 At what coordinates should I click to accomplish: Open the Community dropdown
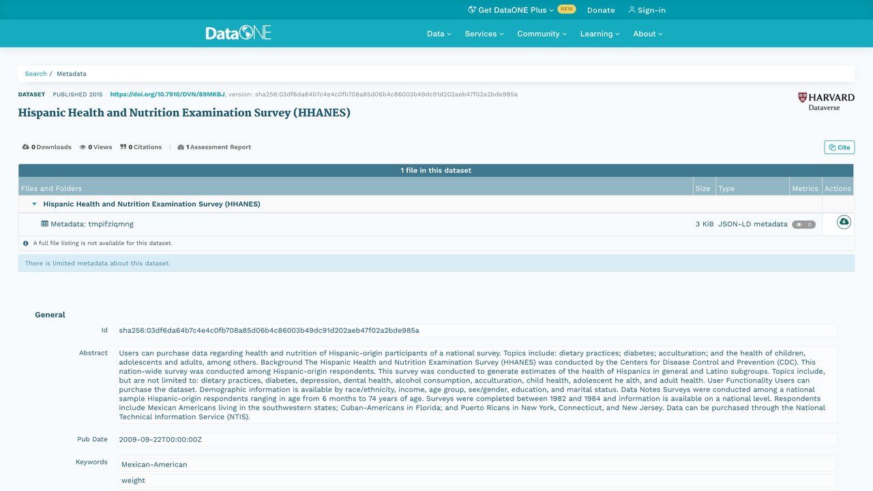click(542, 33)
